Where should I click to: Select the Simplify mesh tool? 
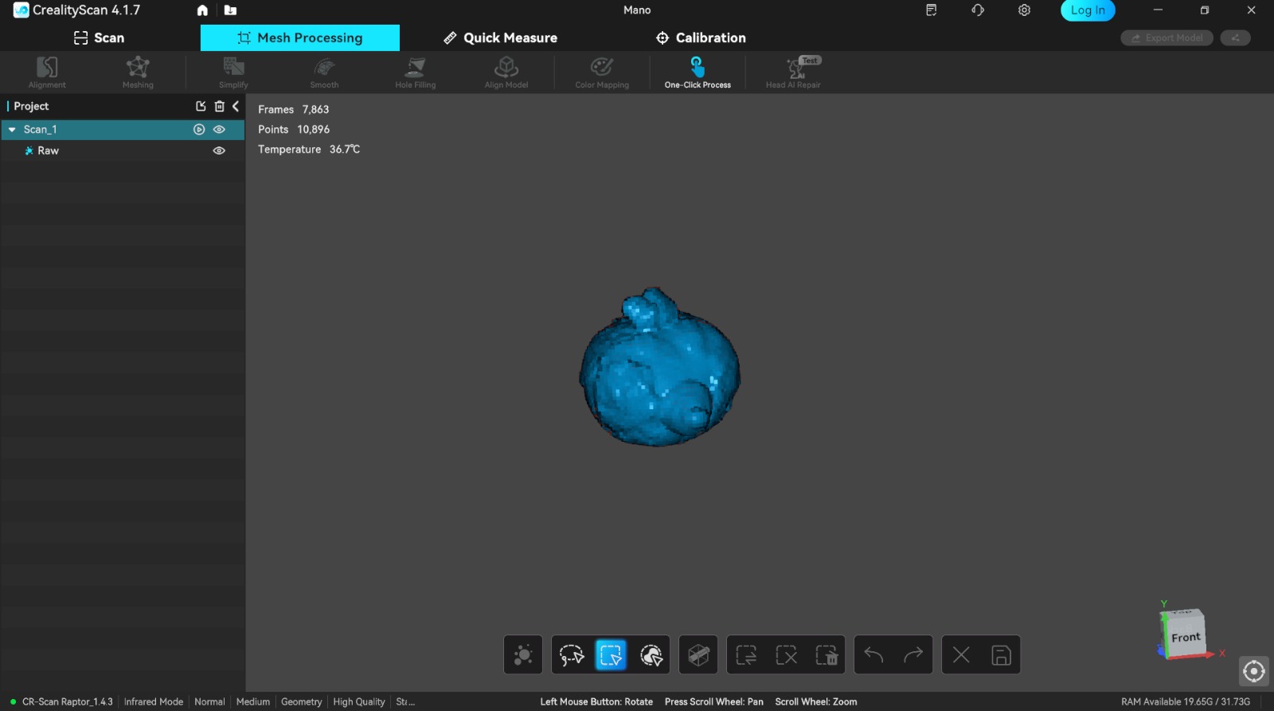(233, 72)
